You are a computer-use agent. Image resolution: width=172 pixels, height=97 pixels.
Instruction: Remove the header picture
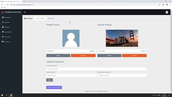click(134, 56)
